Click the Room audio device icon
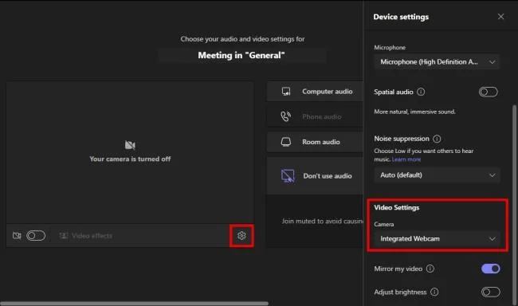Image resolution: width=518 pixels, height=306 pixels. pos(286,142)
